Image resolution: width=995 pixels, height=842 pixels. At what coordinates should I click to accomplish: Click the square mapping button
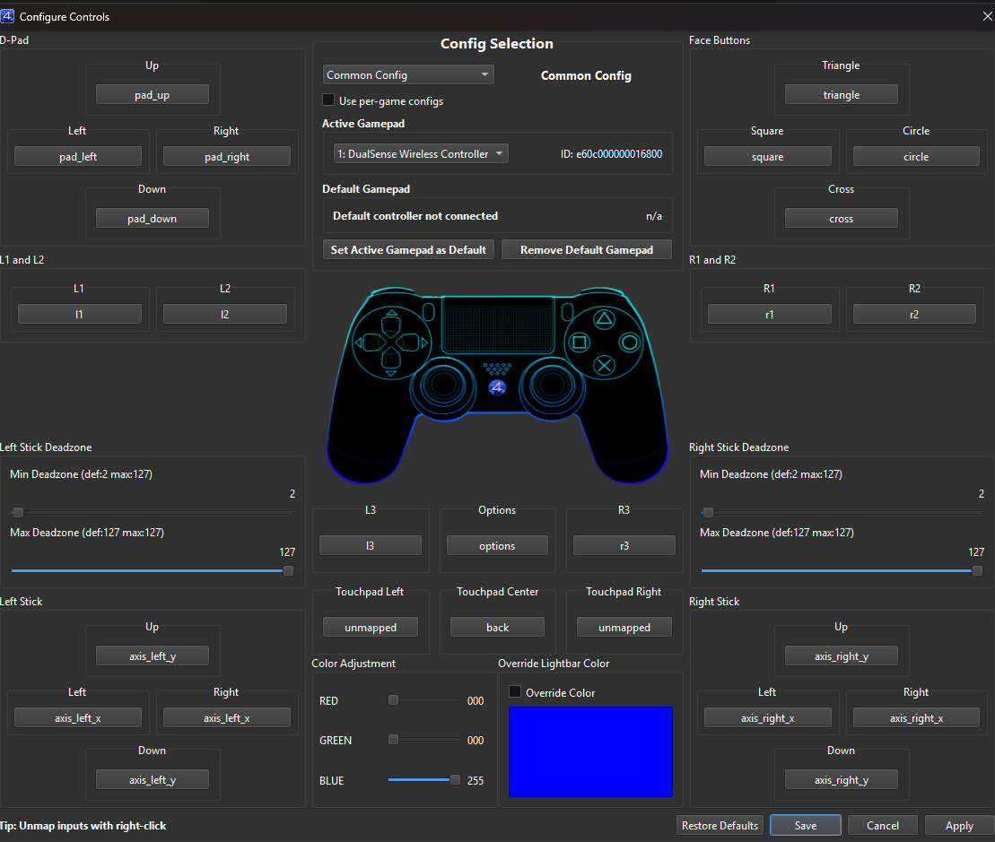point(768,157)
